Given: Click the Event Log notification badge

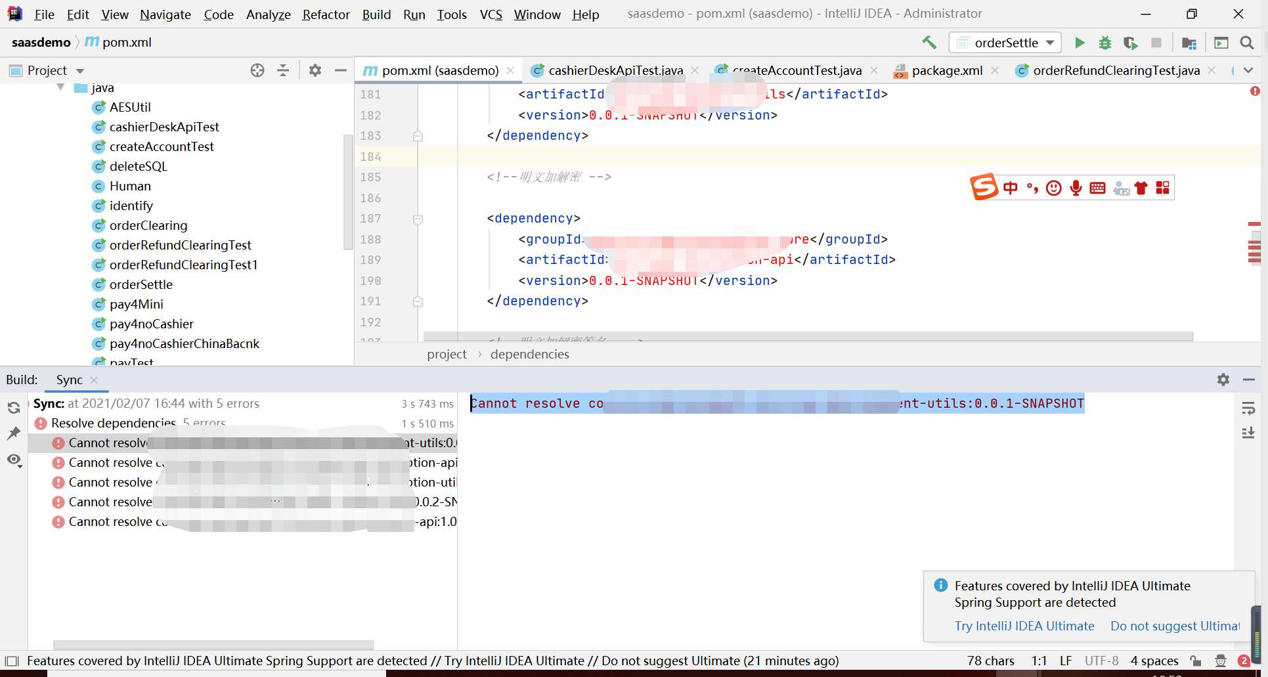Looking at the screenshot, I should coord(1243,661).
